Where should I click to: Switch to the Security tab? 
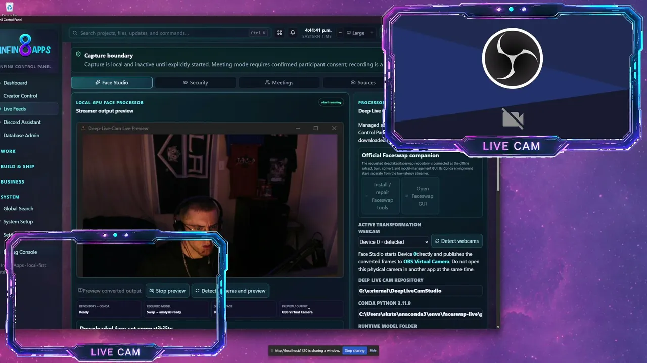[x=196, y=82]
